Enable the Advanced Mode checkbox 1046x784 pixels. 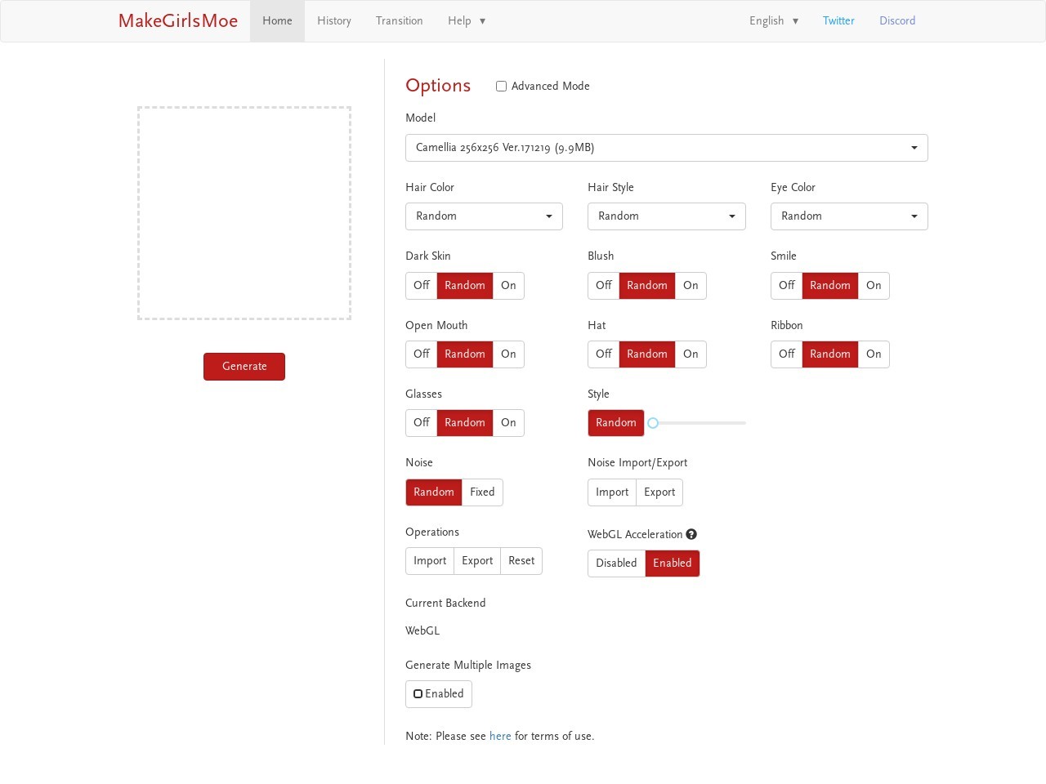pos(501,86)
